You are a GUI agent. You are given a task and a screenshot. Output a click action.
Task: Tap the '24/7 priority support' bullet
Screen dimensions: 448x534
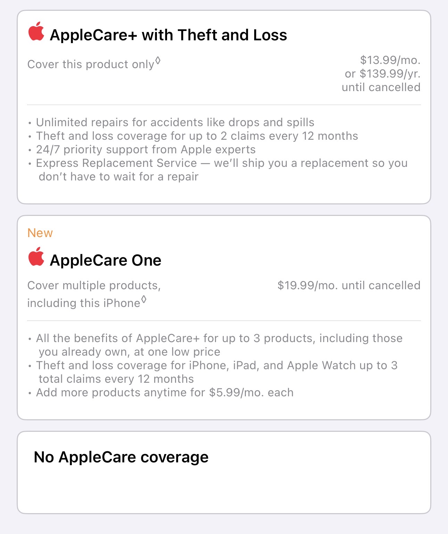(146, 149)
